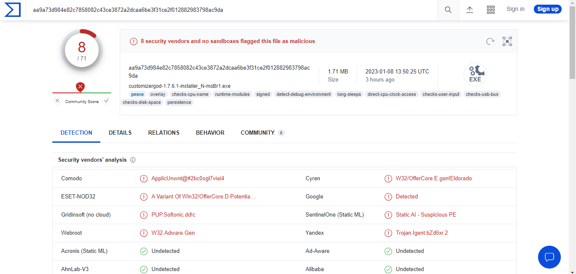The height and width of the screenshot is (274, 576).
Task: Click the community score shield badge
Action: 80,87
